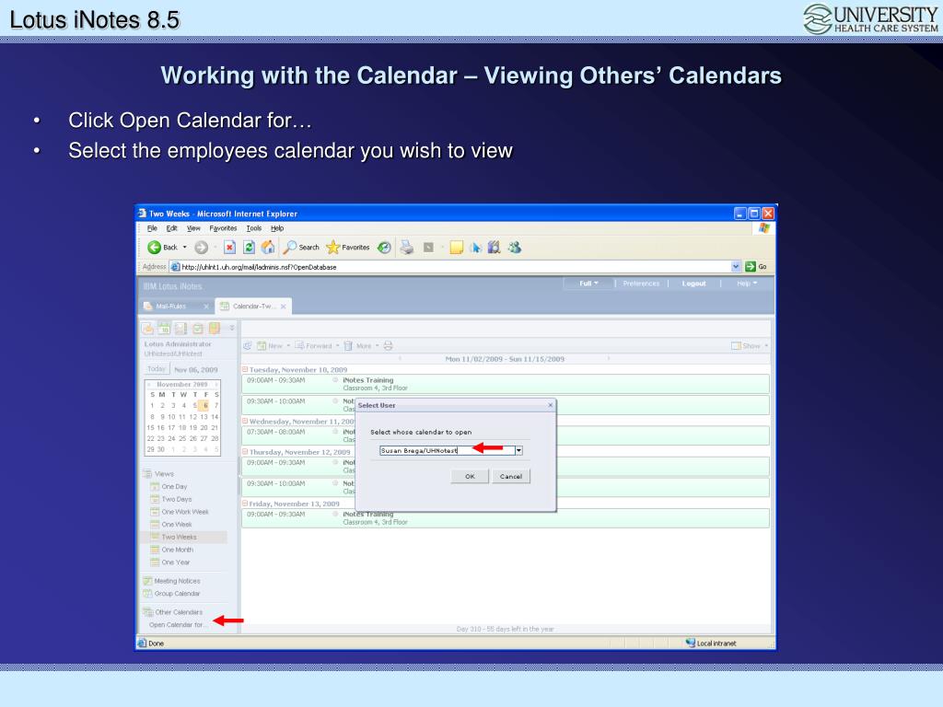Collapse Wednesday, November 11 day section
943x707 pixels.
click(x=245, y=421)
